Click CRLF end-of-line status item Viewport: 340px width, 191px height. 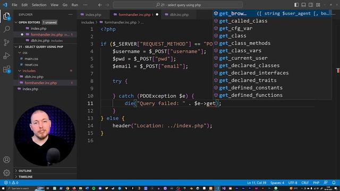coord(305,183)
